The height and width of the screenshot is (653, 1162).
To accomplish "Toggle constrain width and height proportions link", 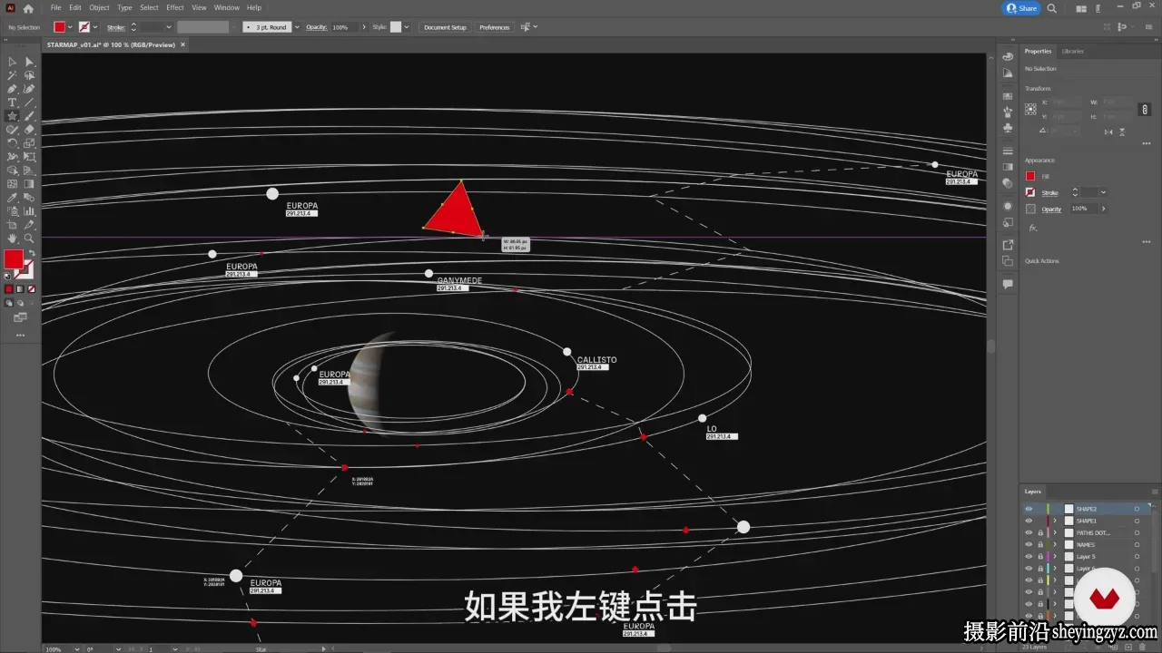I will (1145, 109).
